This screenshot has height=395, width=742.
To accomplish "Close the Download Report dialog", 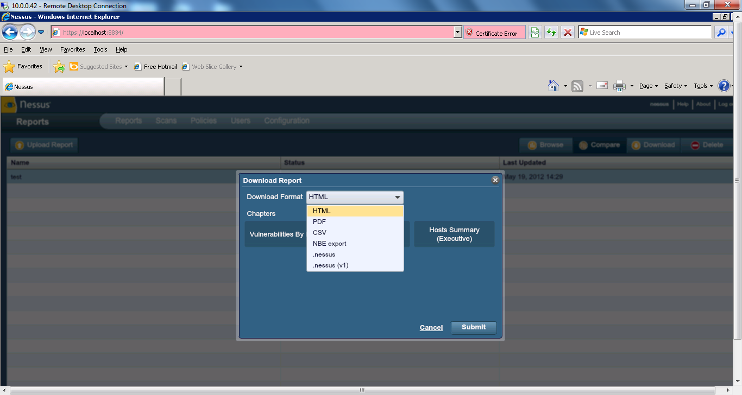I will (x=495, y=180).
